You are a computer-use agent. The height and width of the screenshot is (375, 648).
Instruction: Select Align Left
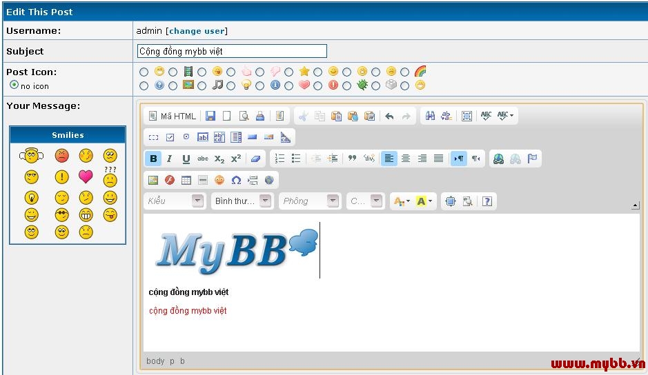tap(389, 159)
